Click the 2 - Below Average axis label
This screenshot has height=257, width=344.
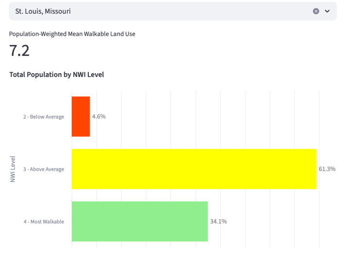(x=44, y=117)
